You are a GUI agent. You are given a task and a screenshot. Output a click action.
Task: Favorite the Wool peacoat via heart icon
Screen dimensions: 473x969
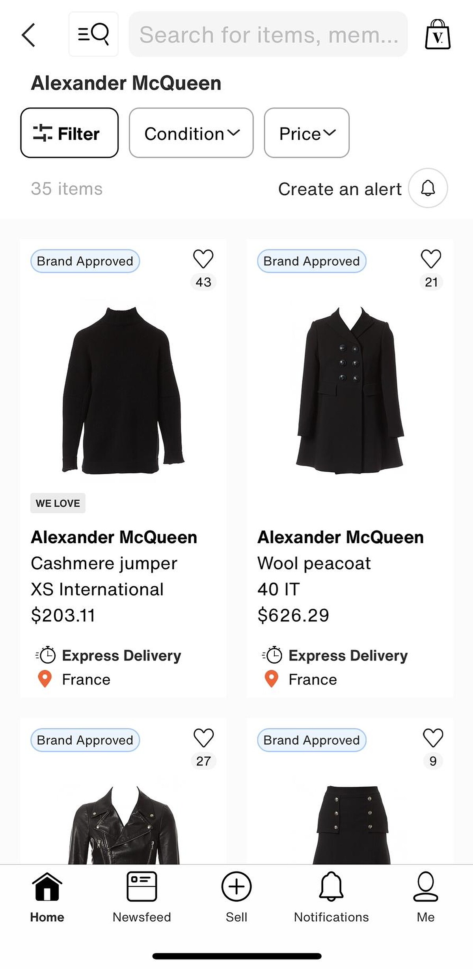431,259
